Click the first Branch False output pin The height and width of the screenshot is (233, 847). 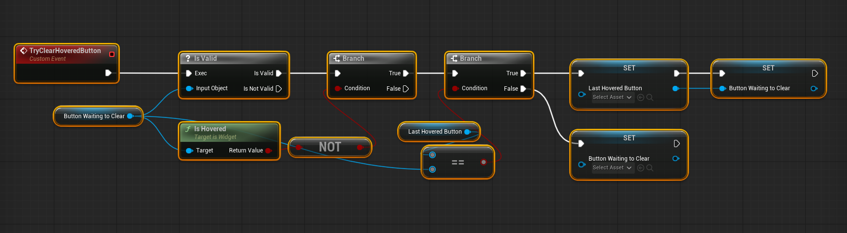[x=406, y=89]
